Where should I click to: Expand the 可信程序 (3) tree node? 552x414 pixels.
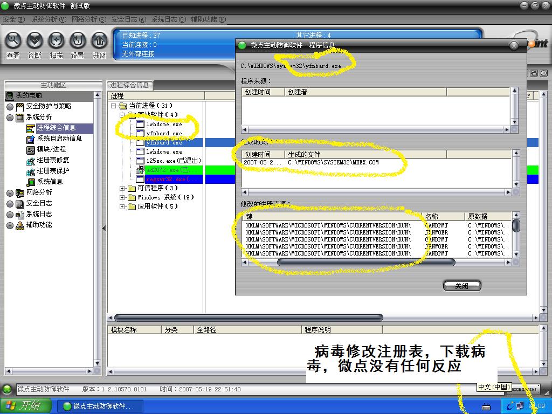coord(122,188)
